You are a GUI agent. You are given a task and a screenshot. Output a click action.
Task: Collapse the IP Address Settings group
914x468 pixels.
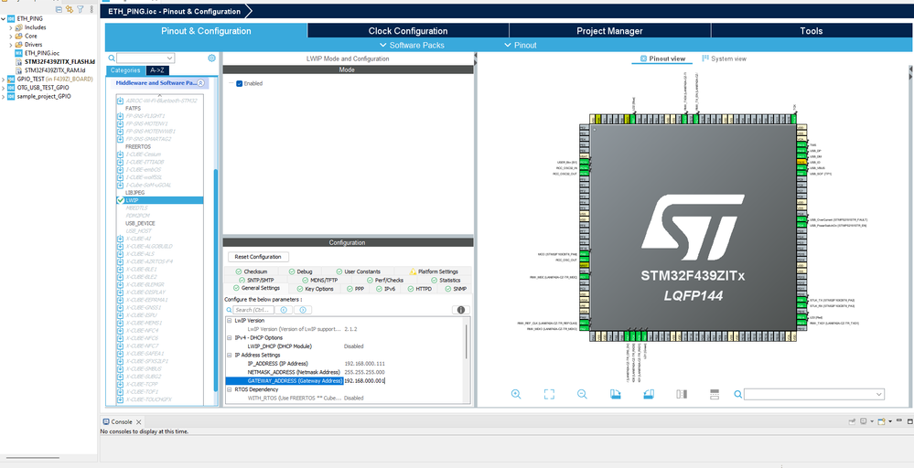point(230,355)
